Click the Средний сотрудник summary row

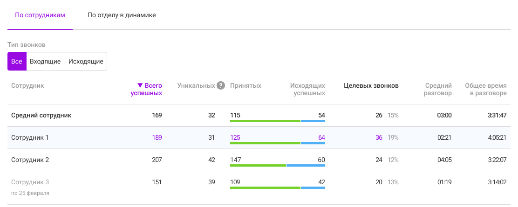pyautogui.click(x=41, y=116)
